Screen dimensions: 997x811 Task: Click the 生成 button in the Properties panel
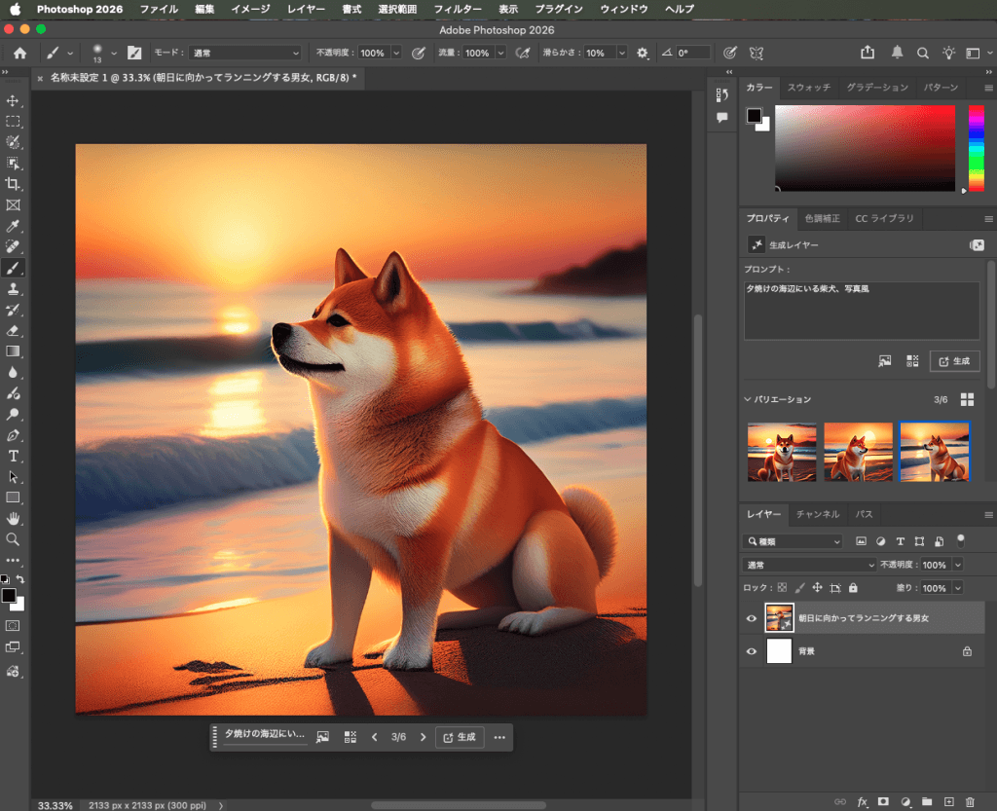point(954,361)
